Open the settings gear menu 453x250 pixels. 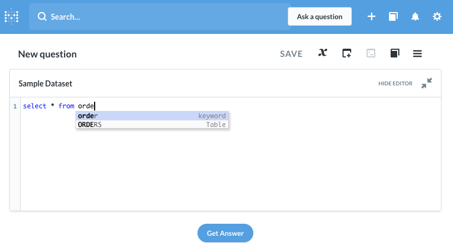[437, 16]
